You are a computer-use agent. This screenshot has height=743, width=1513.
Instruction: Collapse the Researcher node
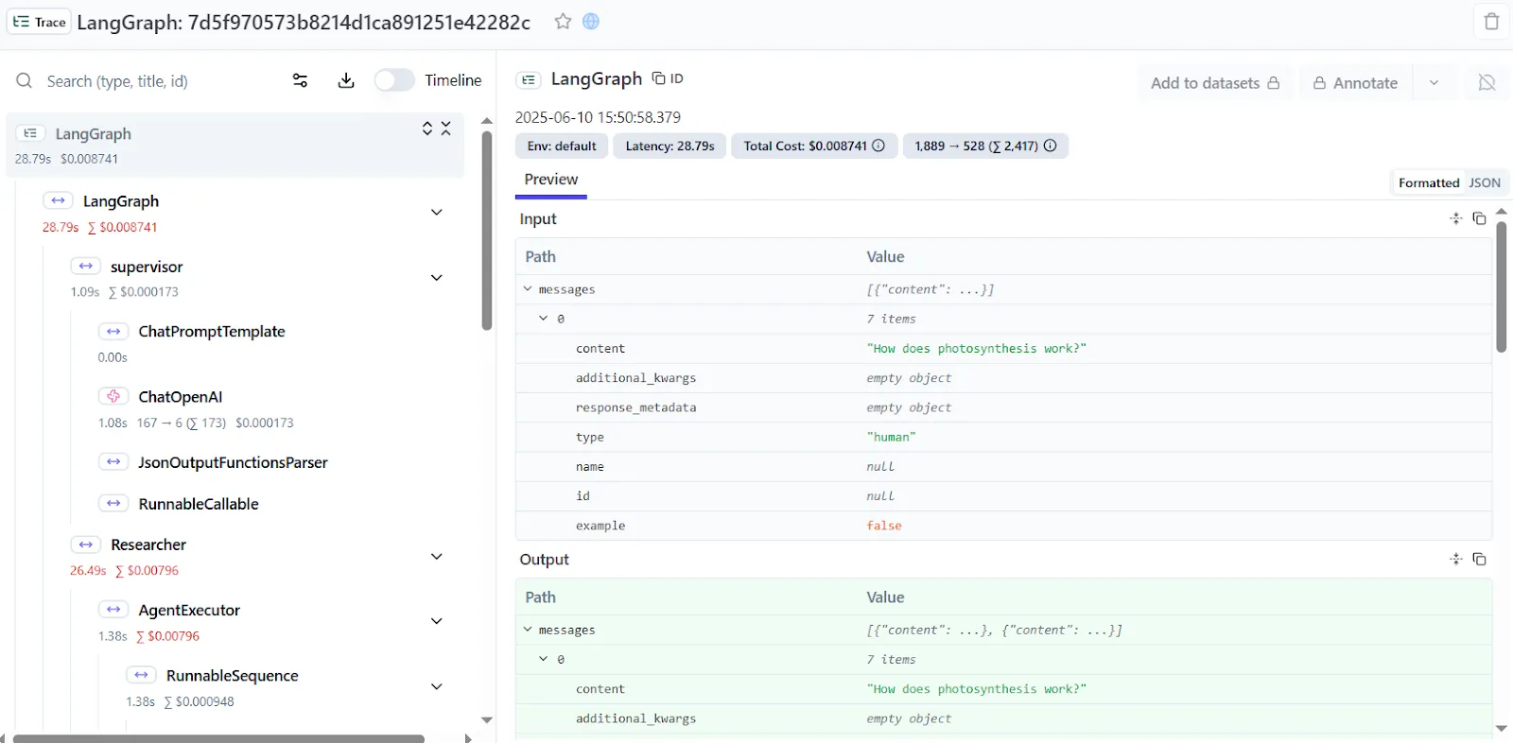(x=436, y=557)
